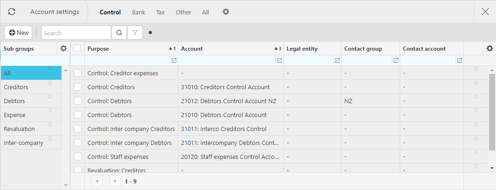Click magnifier on Inter-company sub group
The height and width of the screenshot is (190, 496).
[x=50, y=138]
